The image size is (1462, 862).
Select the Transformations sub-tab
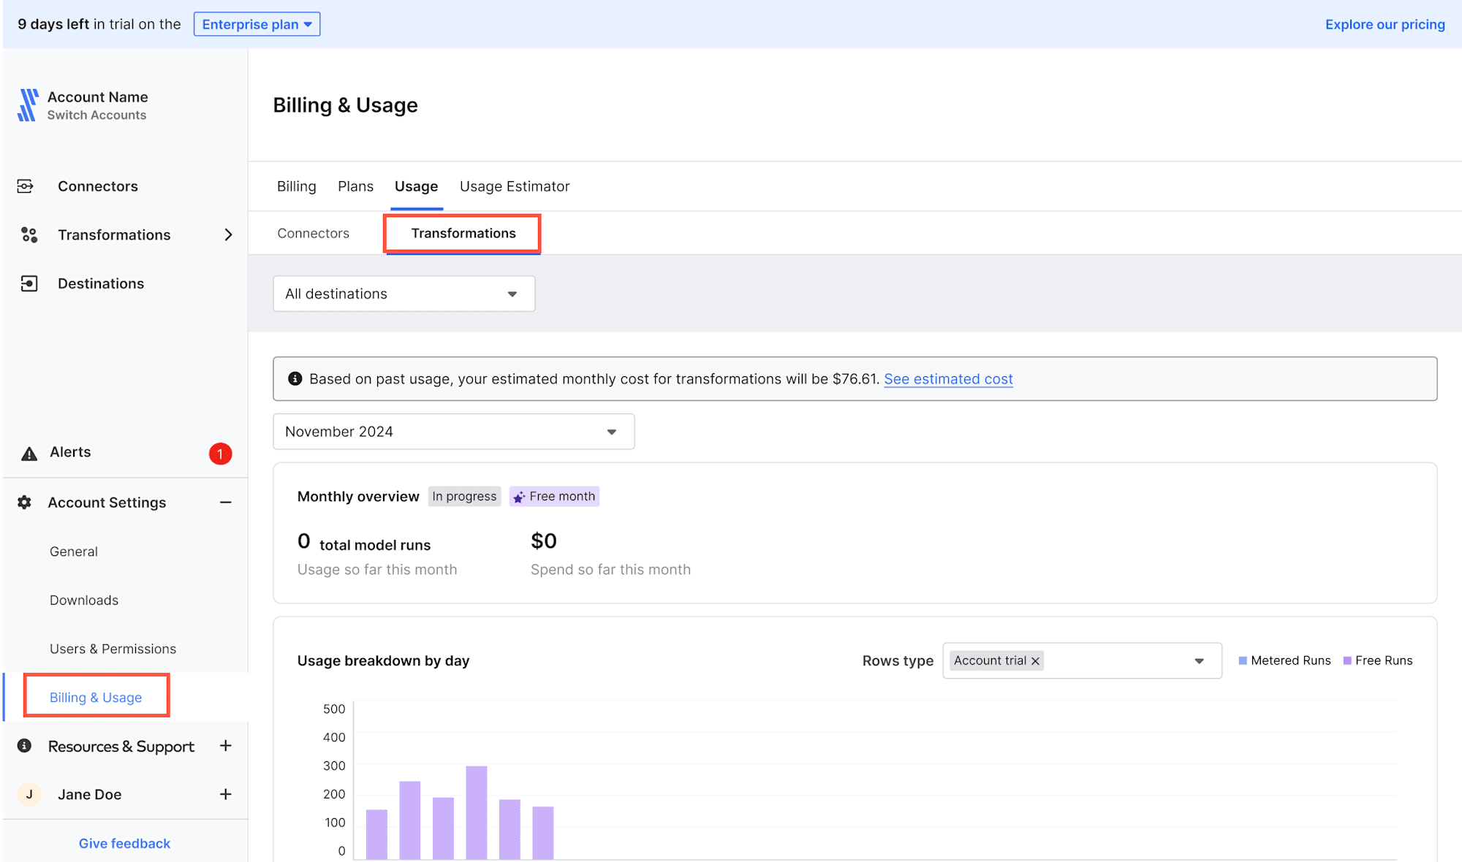[464, 233]
